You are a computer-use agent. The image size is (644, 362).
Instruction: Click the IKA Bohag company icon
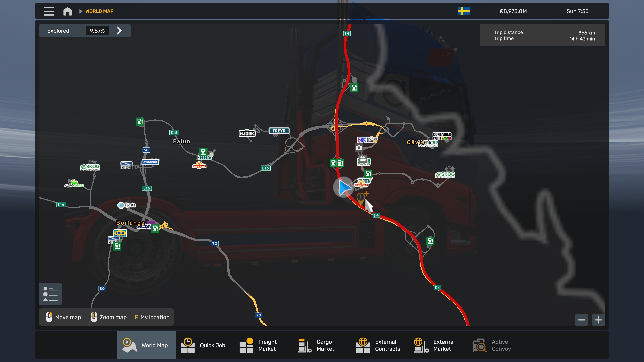coord(120,233)
